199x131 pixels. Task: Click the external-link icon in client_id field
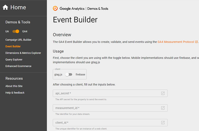pos(163,123)
